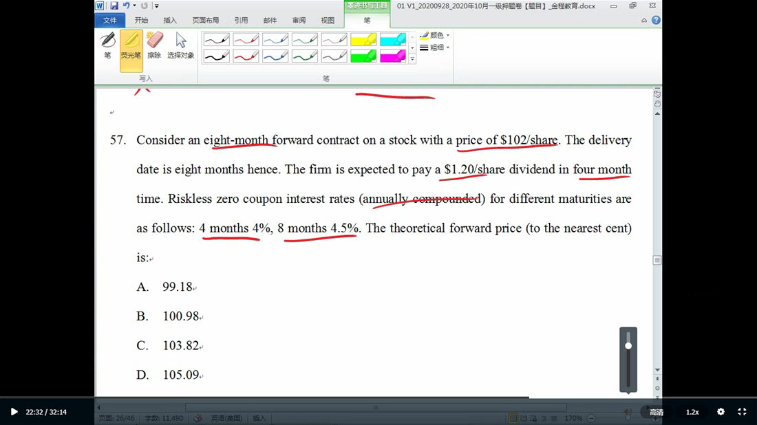
Task: Open the 邮件 Mailings tab
Action: (270, 20)
